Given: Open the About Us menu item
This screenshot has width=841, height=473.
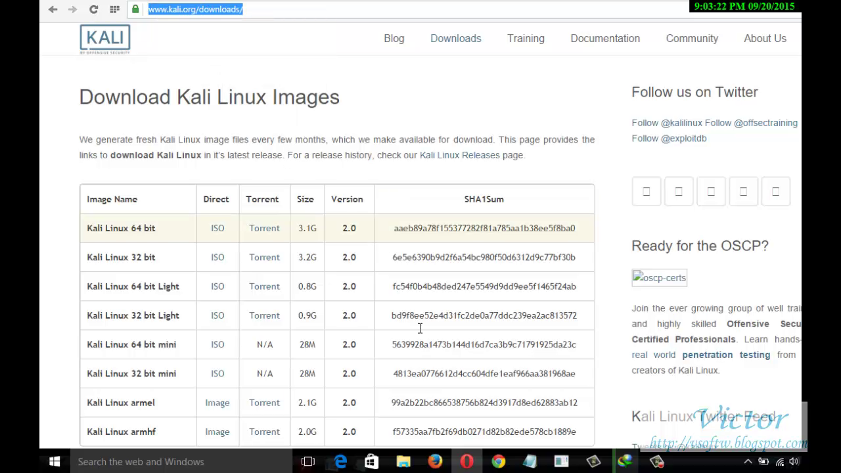Looking at the screenshot, I should pos(765,38).
